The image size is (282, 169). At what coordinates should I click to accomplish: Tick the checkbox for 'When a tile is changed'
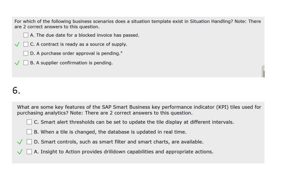29,132
